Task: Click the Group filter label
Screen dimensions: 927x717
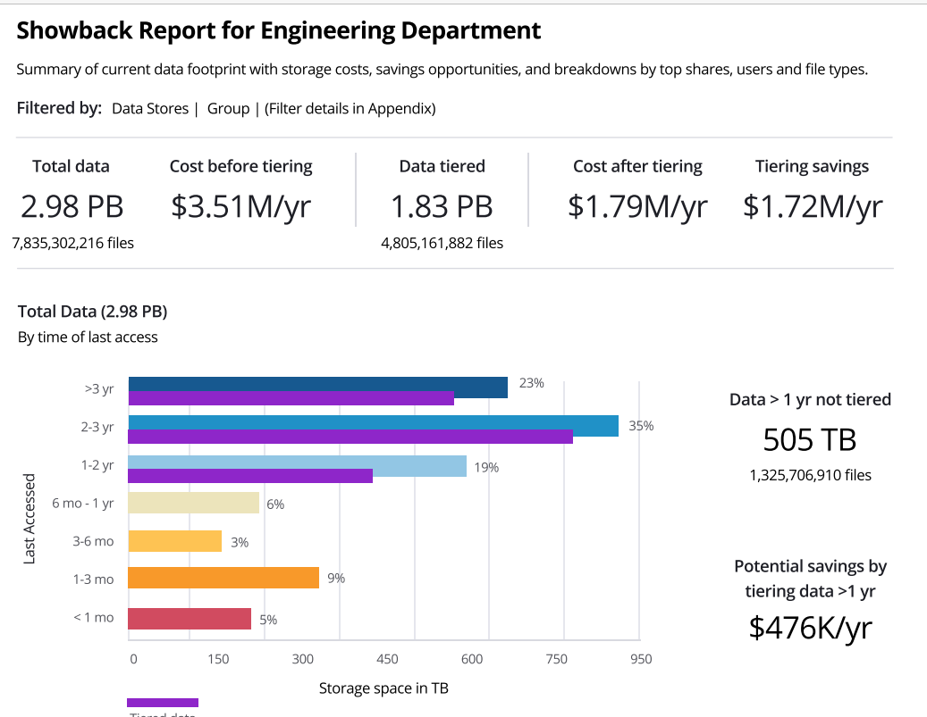Action: tap(228, 109)
